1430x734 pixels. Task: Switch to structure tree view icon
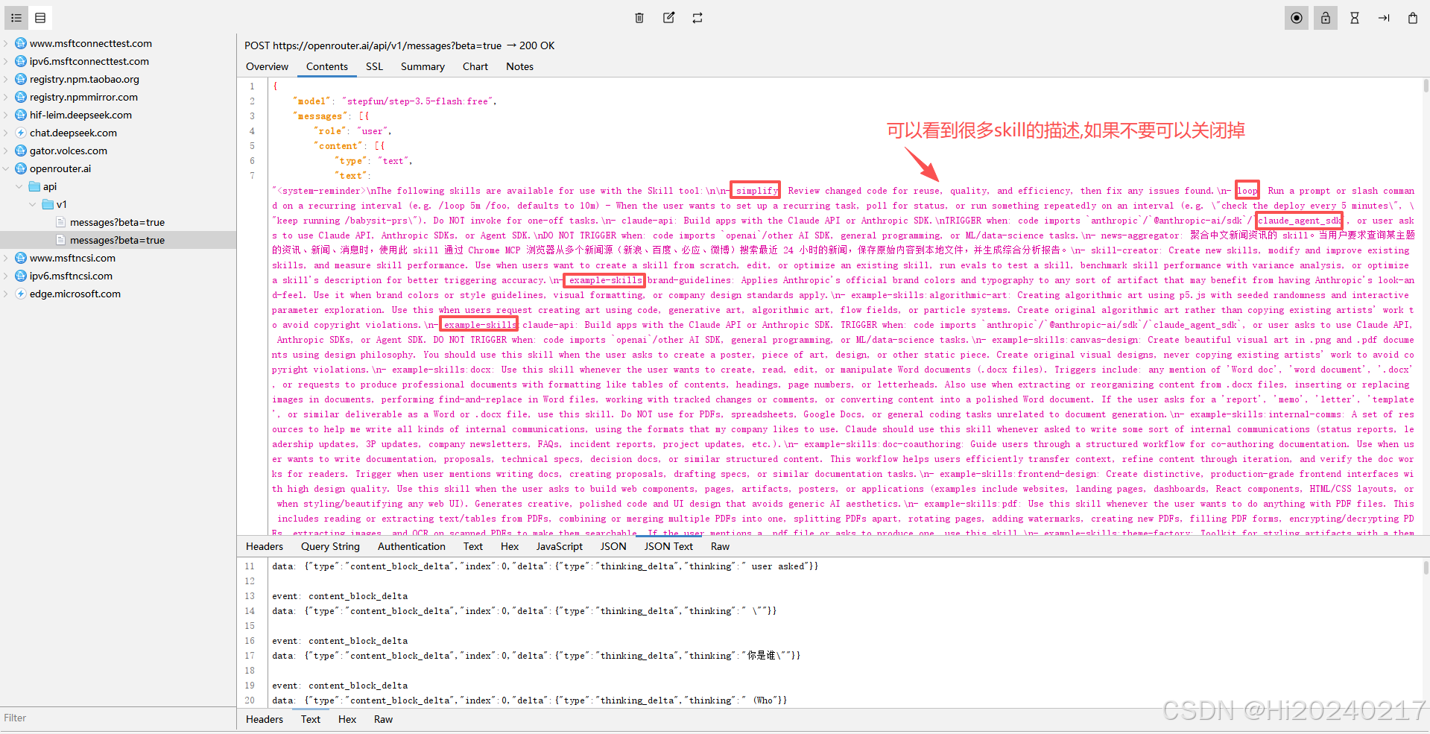click(x=16, y=18)
